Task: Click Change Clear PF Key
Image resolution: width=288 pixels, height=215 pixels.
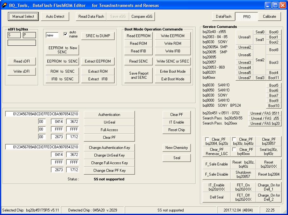Action: 109,171
